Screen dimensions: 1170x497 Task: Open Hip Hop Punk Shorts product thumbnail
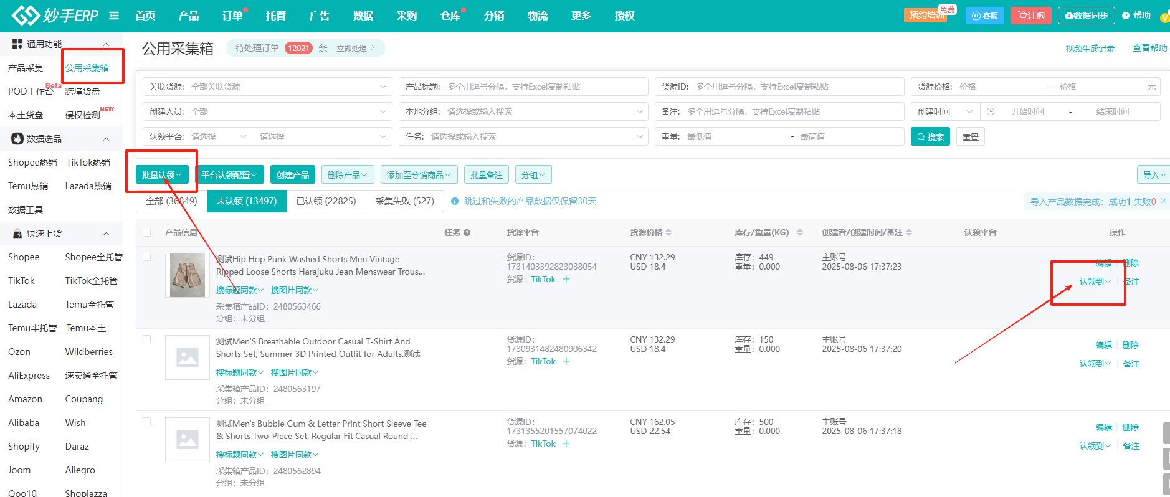[188, 275]
